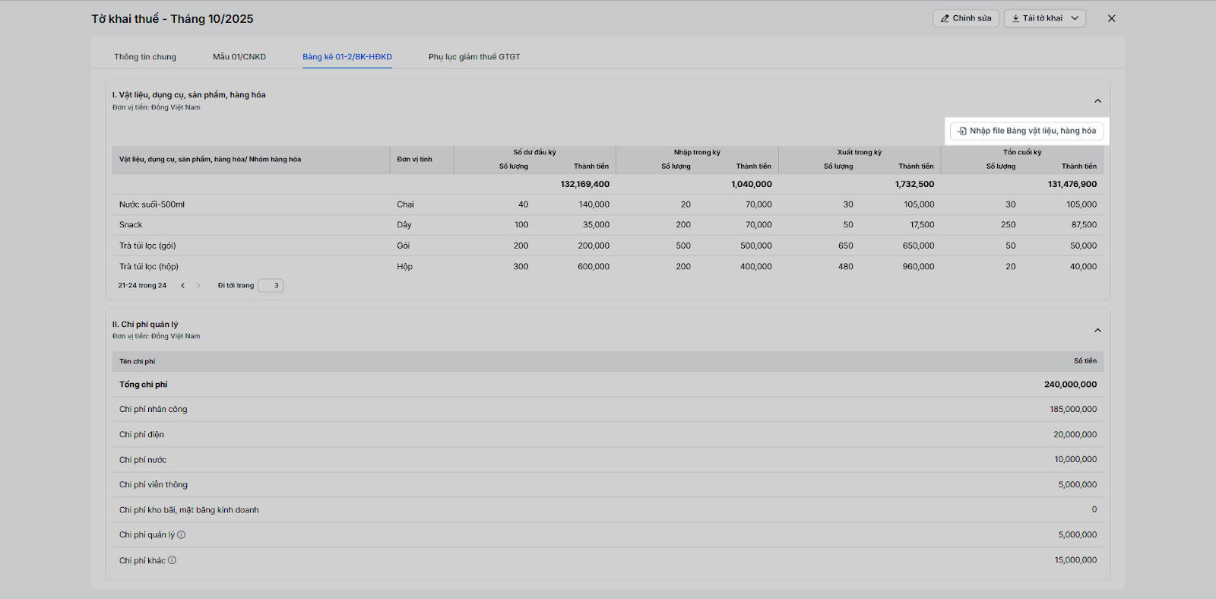Open the Tải tờ khai download dropdown
The height and width of the screenshot is (599, 1216).
click(x=1044, y=18)
